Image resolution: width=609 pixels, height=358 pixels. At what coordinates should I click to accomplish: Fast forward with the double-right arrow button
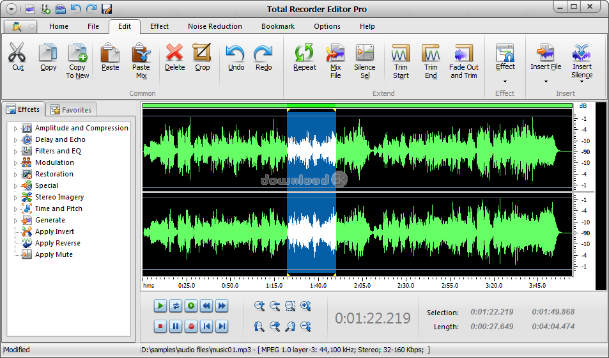[x=222, y=306]
